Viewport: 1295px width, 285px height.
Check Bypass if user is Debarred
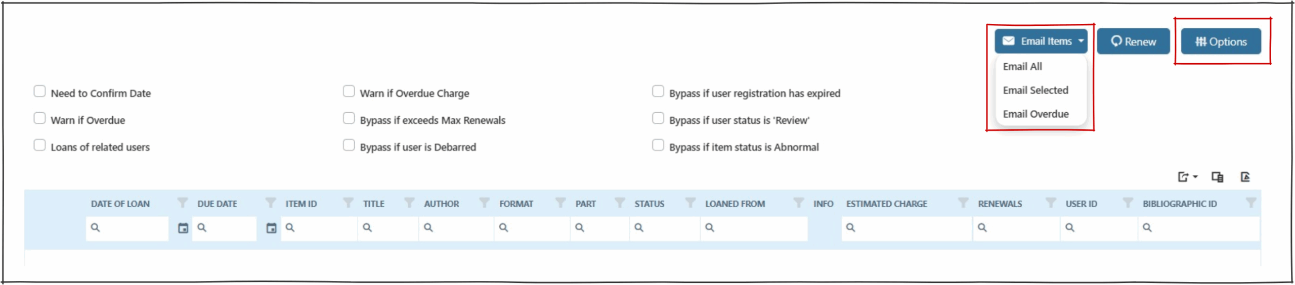point(349,146)
